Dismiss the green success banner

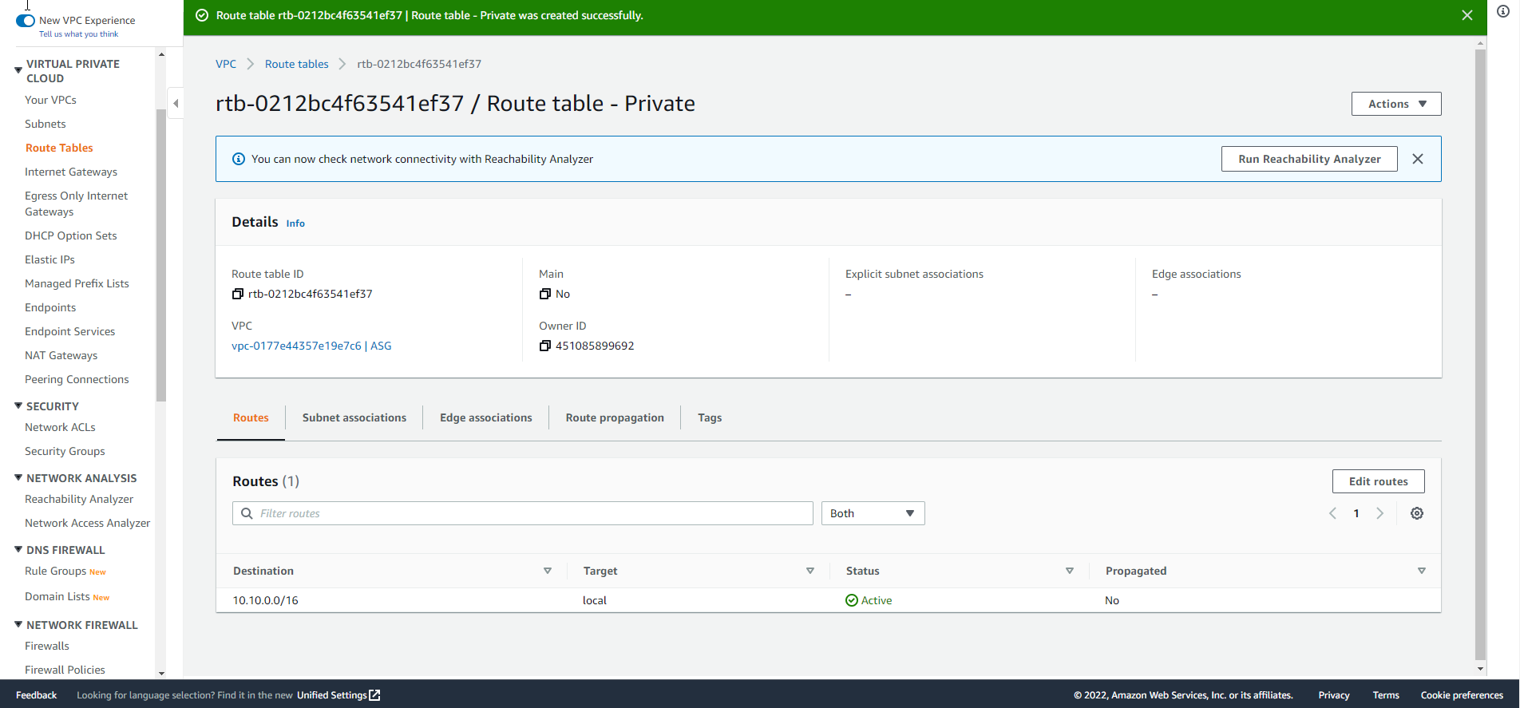(x=1467, y=15)
